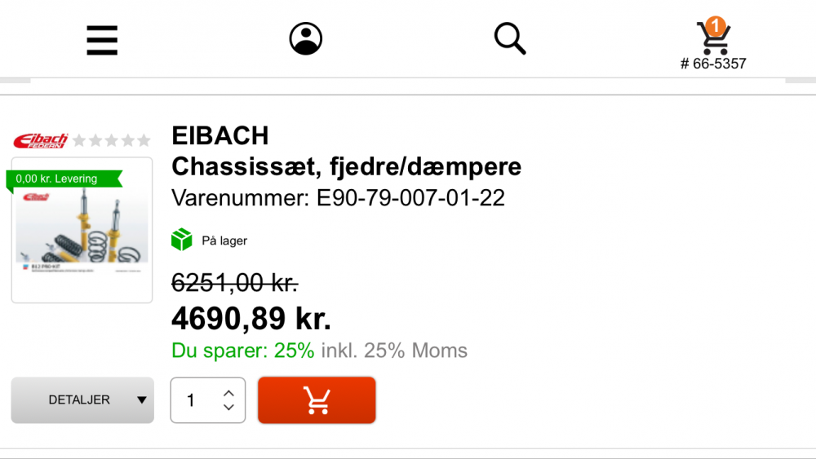Click the 0,00 kr. Levering banner

point(64,179)
